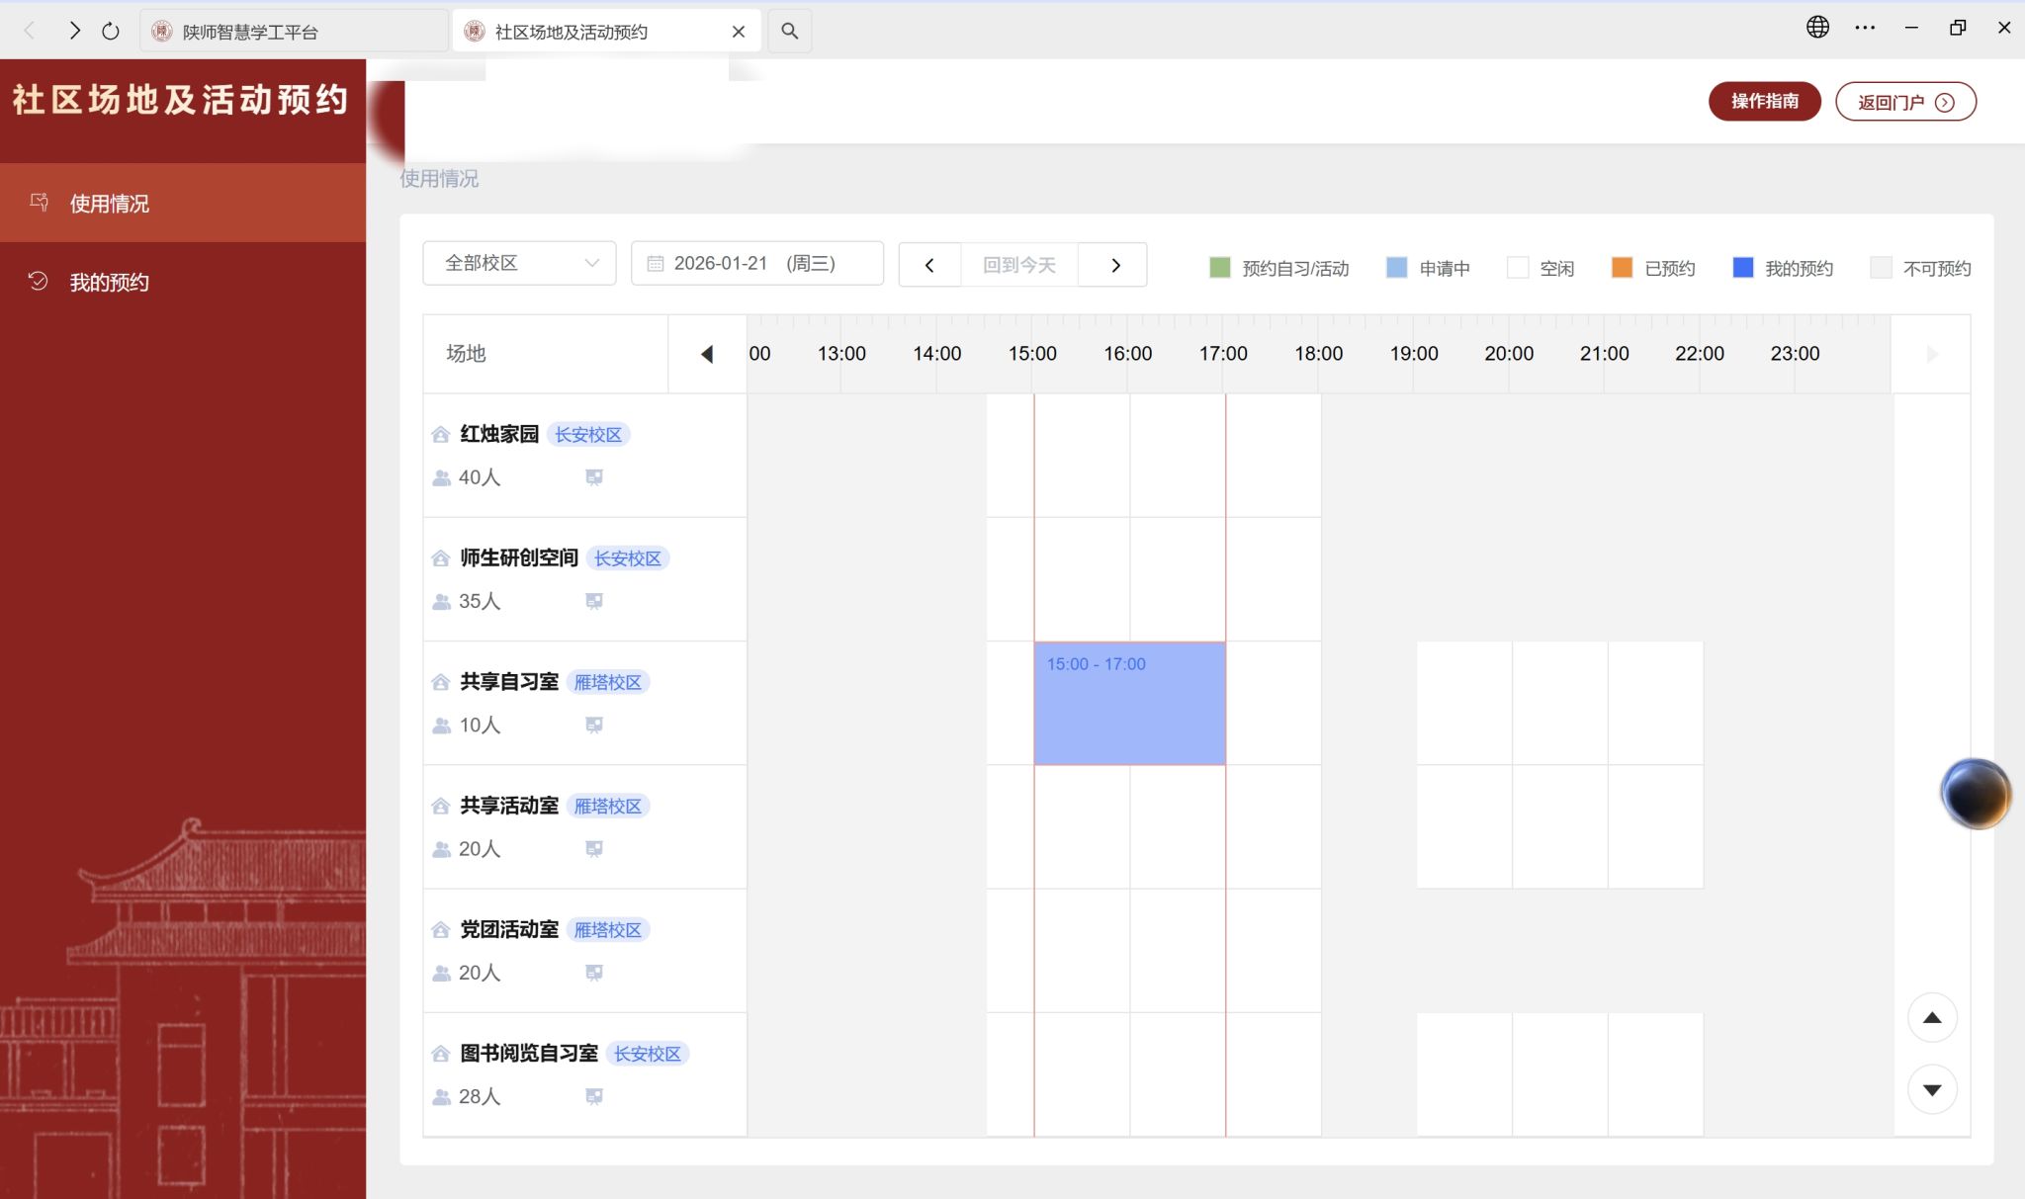Click the globe icon in title bar
This screenshot has width=2025, height=1199.
click(x=1817, y=28)
